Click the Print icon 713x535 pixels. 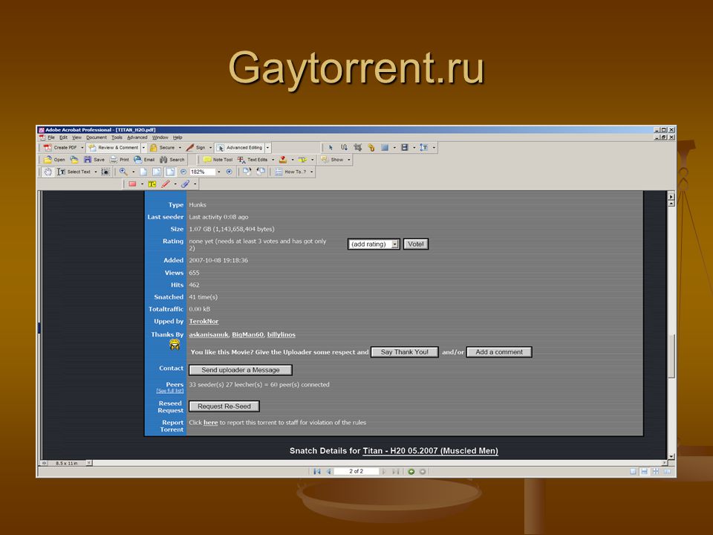point(114,160)
